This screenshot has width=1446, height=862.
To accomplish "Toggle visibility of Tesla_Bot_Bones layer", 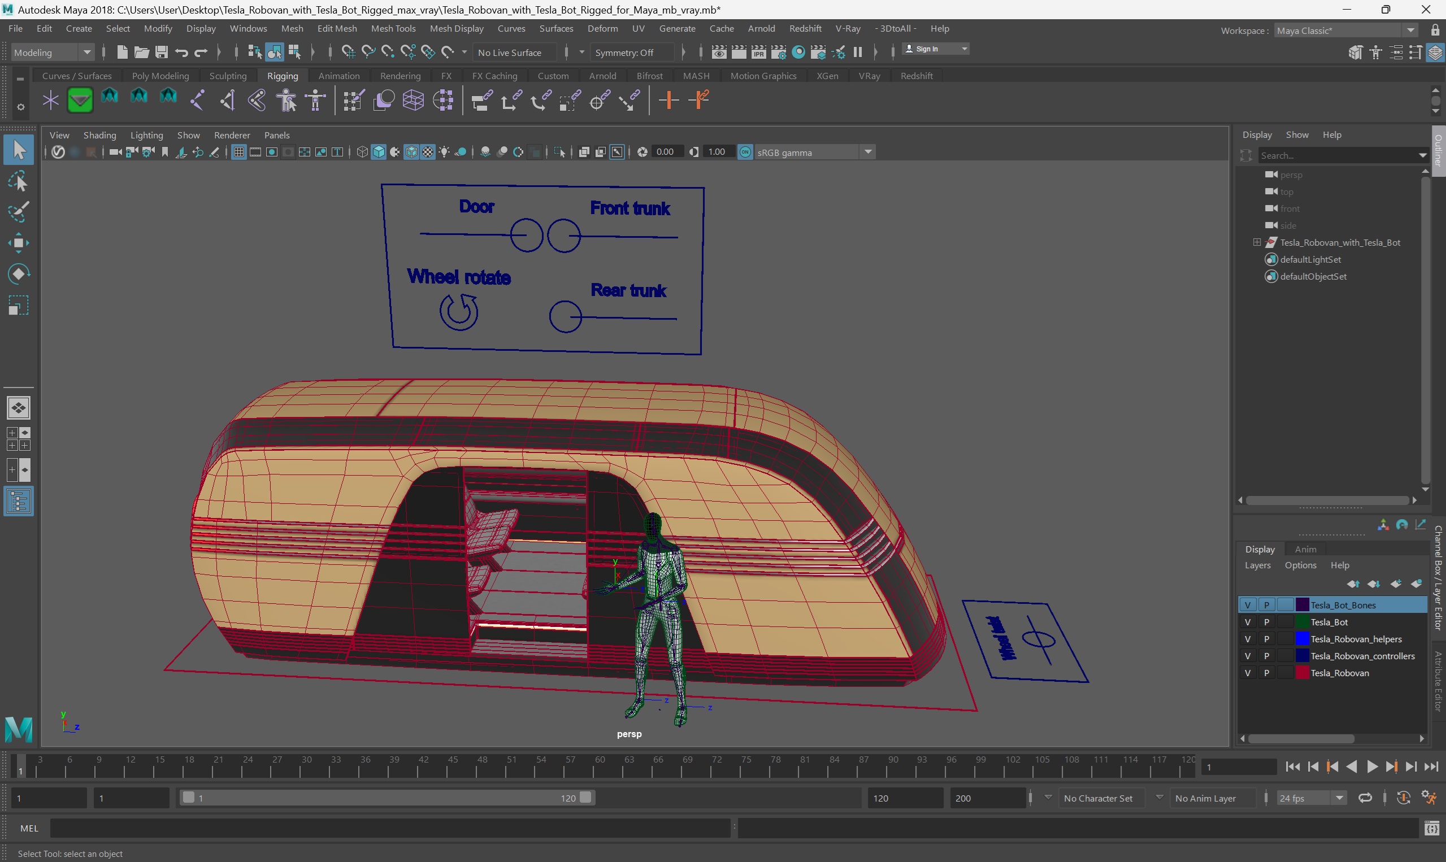I will [1248, 603].
